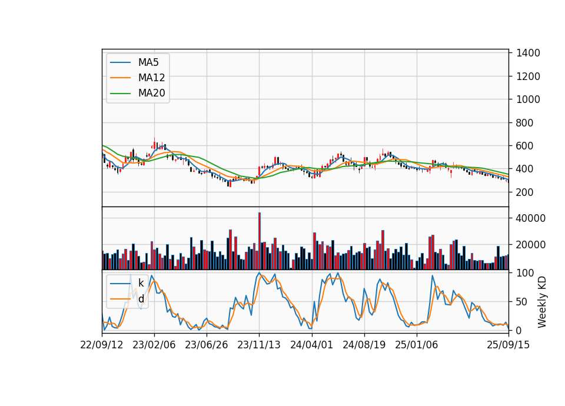The height and width of the screenshot is (406, 565).
Task: Click the 23/02/06 date tick label
Action: tap(154, 345)
